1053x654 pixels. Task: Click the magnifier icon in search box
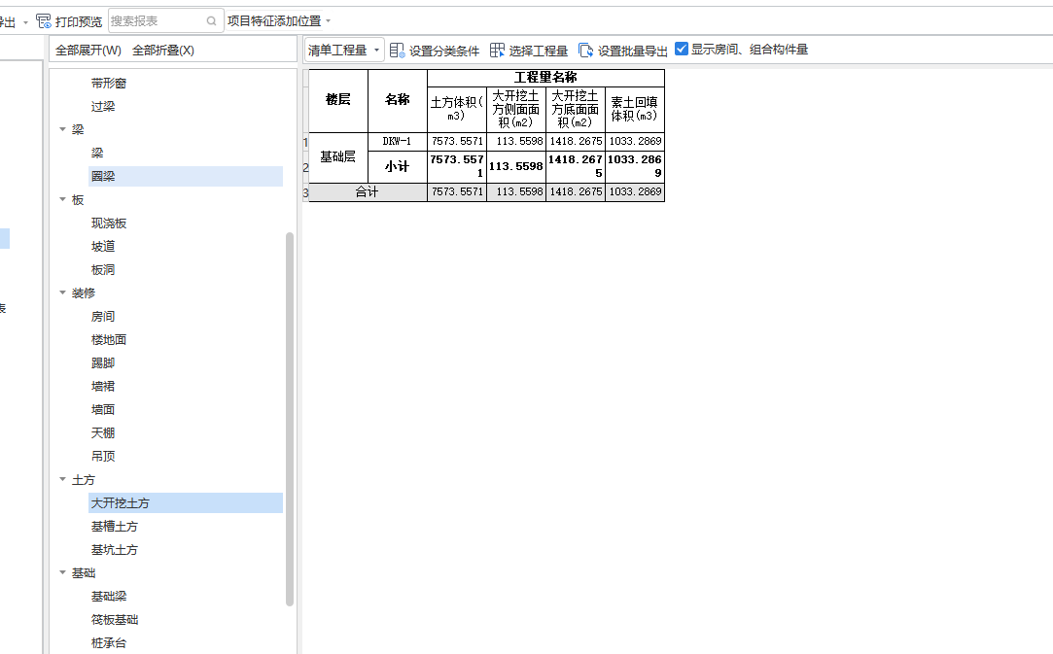coord(212,21)
